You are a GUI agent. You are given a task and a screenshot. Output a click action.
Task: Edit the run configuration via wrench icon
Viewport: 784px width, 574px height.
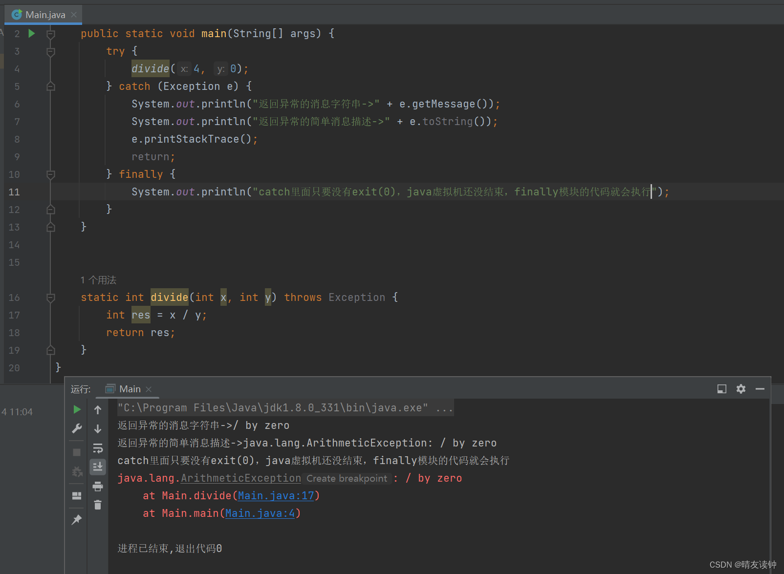(77, 428)
